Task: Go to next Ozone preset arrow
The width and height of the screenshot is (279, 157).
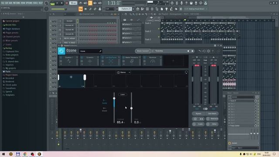Action: point(193,51)
